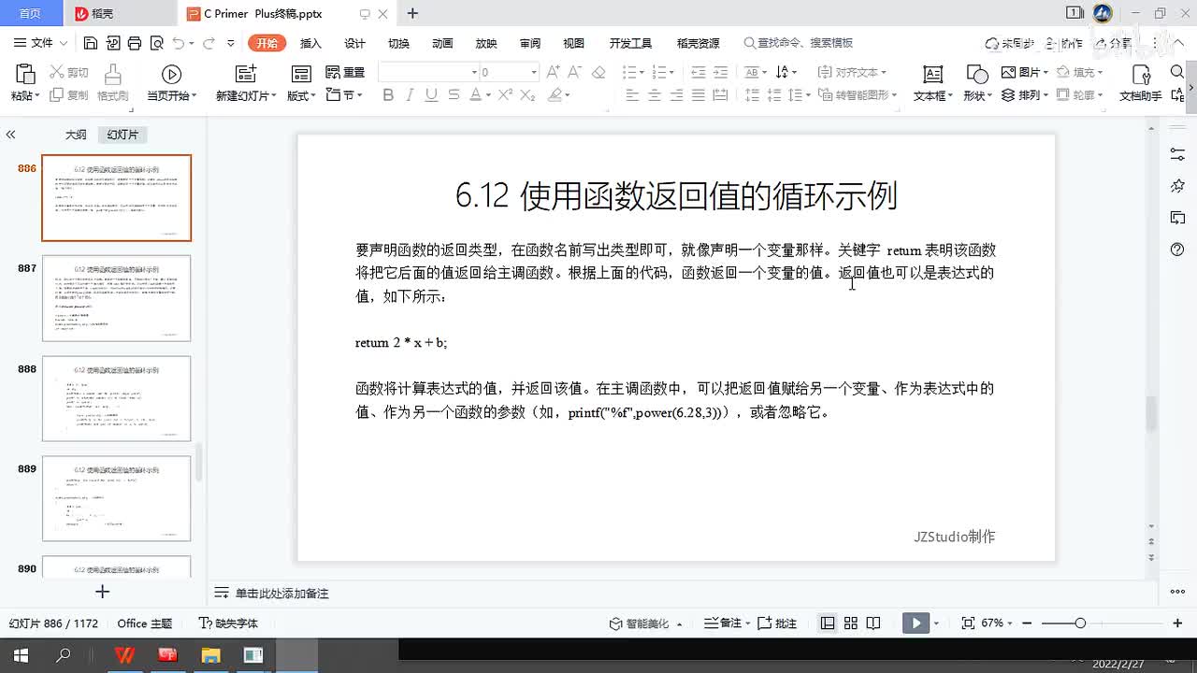This screenshot has width=1197, height=673.
Task: Open the font name dropdown
Action: click(x=474, y=72)
